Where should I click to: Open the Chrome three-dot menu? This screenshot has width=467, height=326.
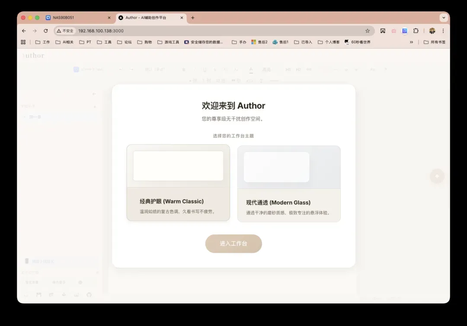(443, 31)
